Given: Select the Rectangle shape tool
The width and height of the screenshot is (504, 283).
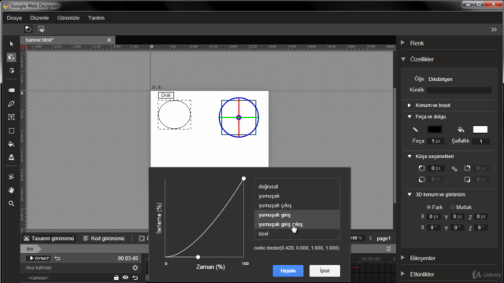Looking at the screenshot, I should [x=11, y=130].
